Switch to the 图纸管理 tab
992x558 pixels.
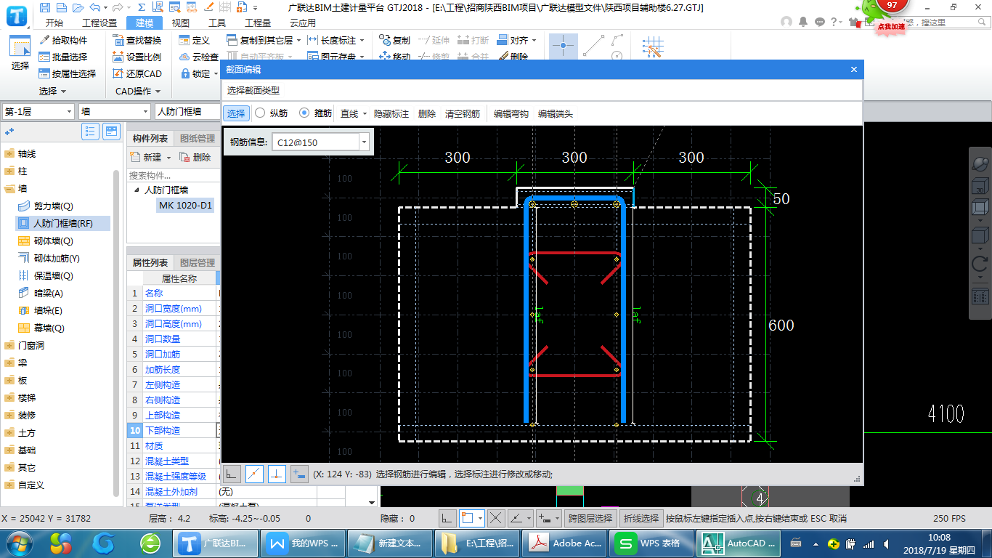(x=198, y=138)
